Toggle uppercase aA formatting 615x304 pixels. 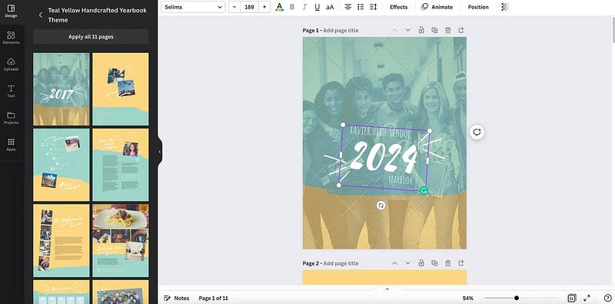[x=330, y=7]
